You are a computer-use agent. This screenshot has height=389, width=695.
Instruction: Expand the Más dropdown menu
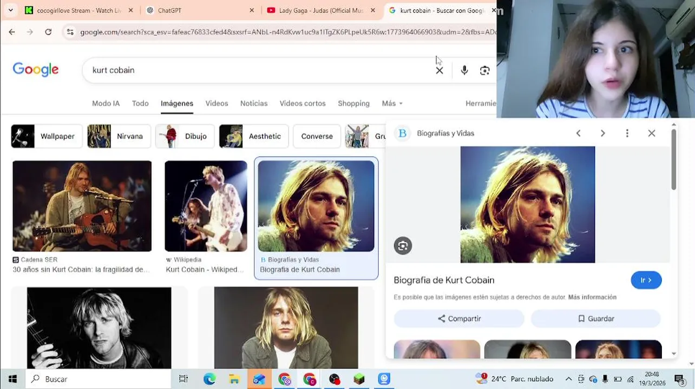[x=392, y=103]
